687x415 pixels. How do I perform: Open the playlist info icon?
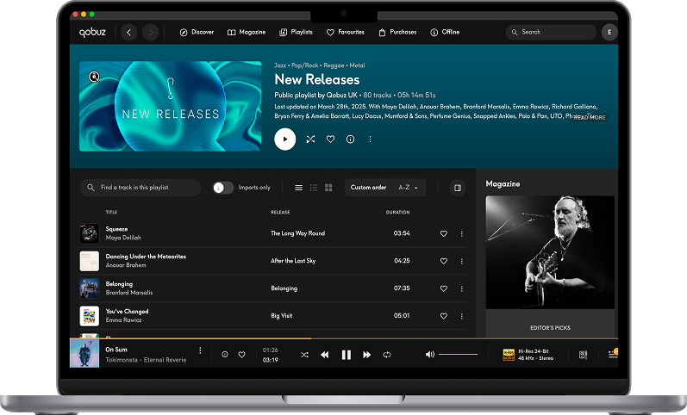(x=350, y=139)
